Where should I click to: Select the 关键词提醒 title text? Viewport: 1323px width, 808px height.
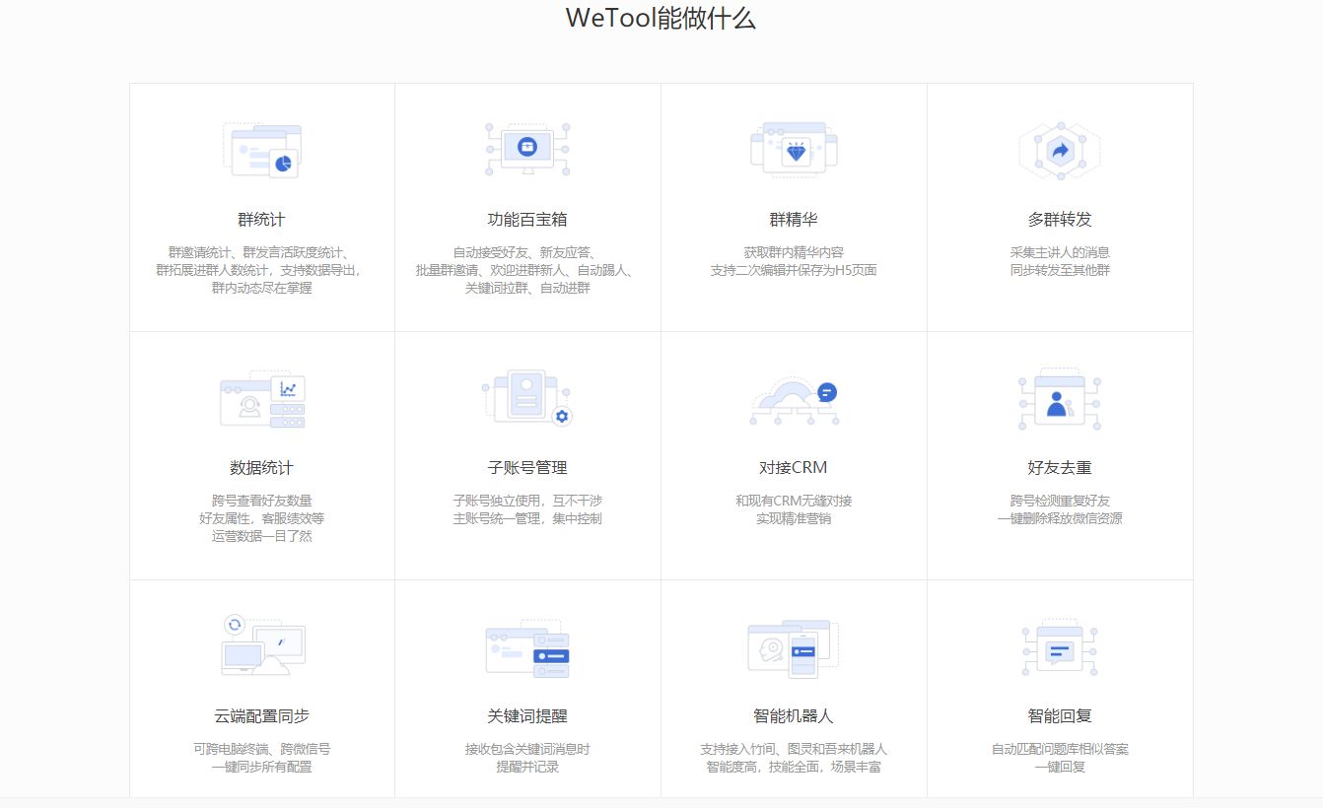click(x=527, y=715)
